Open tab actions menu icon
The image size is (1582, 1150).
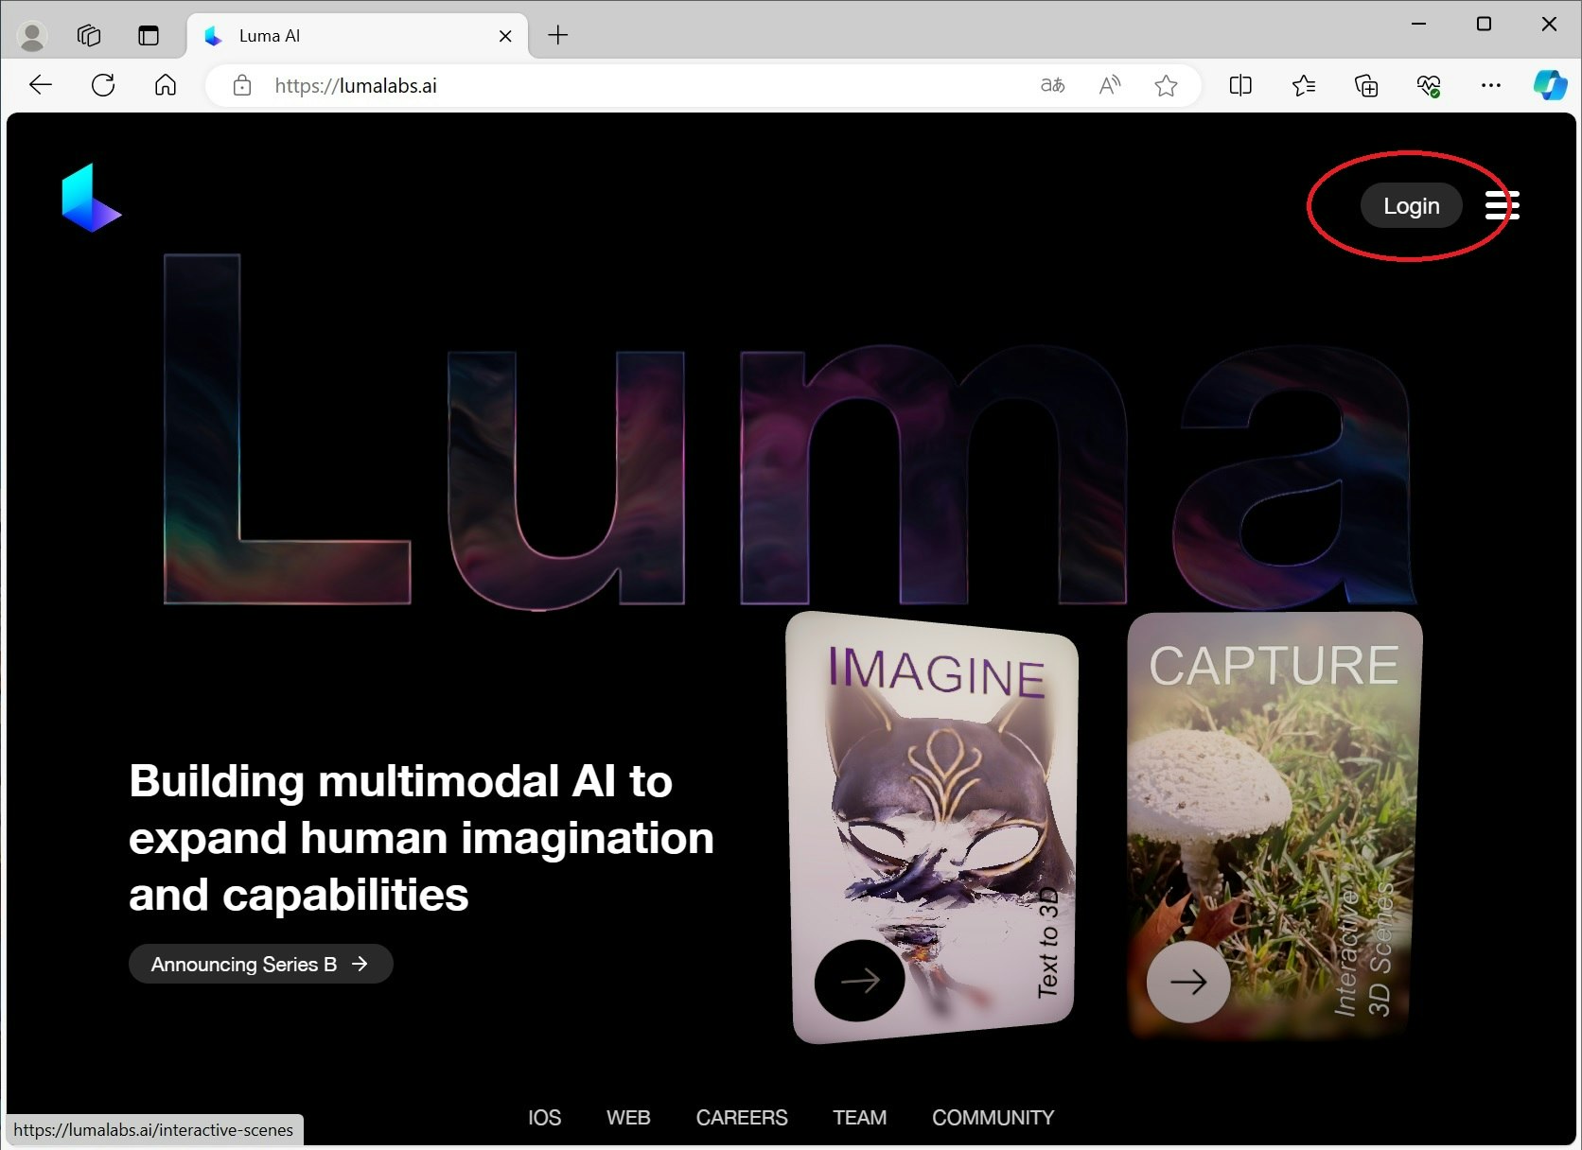(x=149, y=36)
